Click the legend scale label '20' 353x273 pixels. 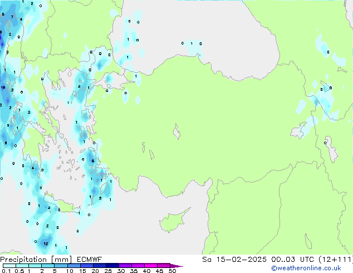(x=95, y=271)
